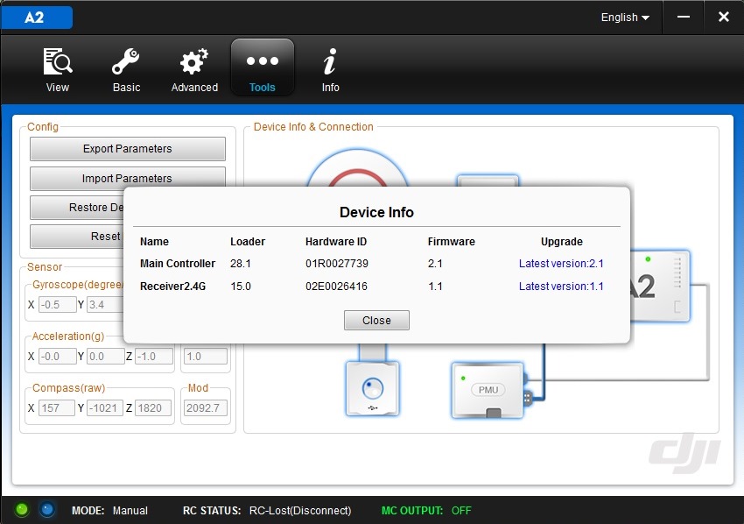Screen dimensions: 744x524
Task: Click hardware ID '01R0027739'
Action: coord(337,263)
